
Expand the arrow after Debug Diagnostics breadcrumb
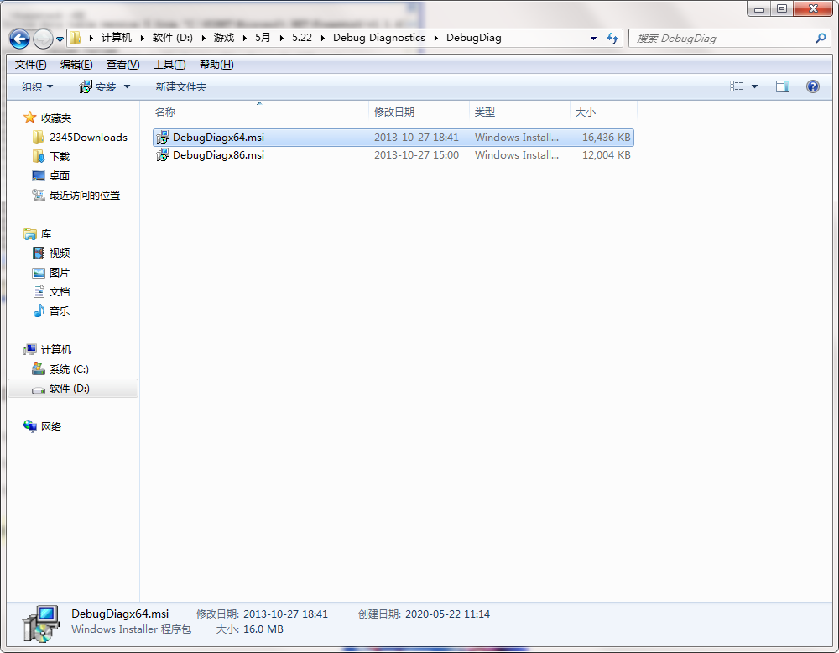click(x=436, y=39)
